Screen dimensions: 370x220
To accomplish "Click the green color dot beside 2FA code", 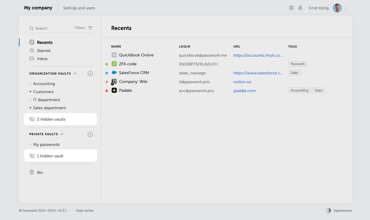I will pos(107,64).
